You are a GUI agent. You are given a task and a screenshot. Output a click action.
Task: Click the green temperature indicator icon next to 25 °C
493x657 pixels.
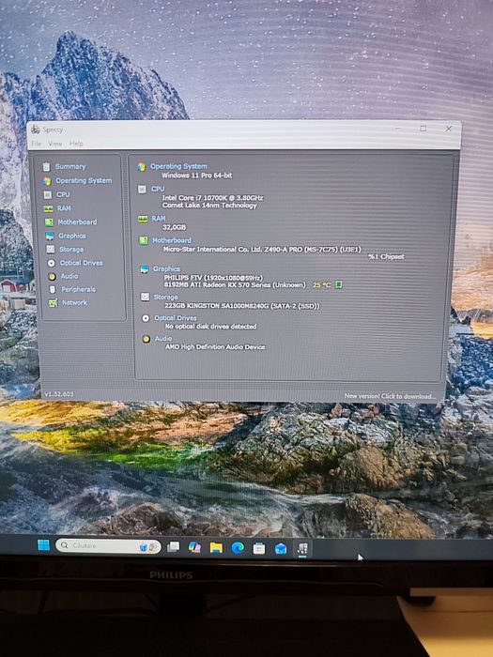[338, 285]
